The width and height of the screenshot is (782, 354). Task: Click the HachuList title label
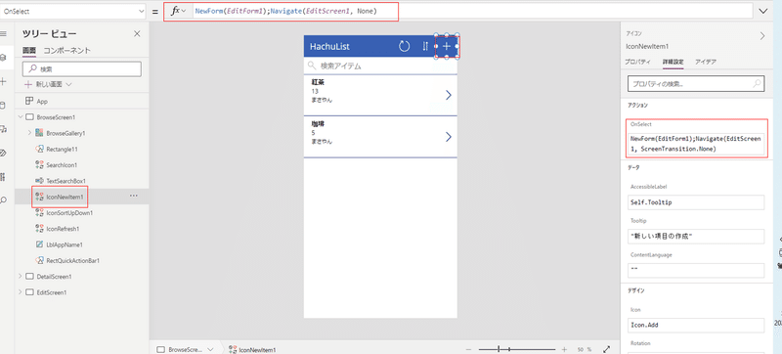click(329, 46)
